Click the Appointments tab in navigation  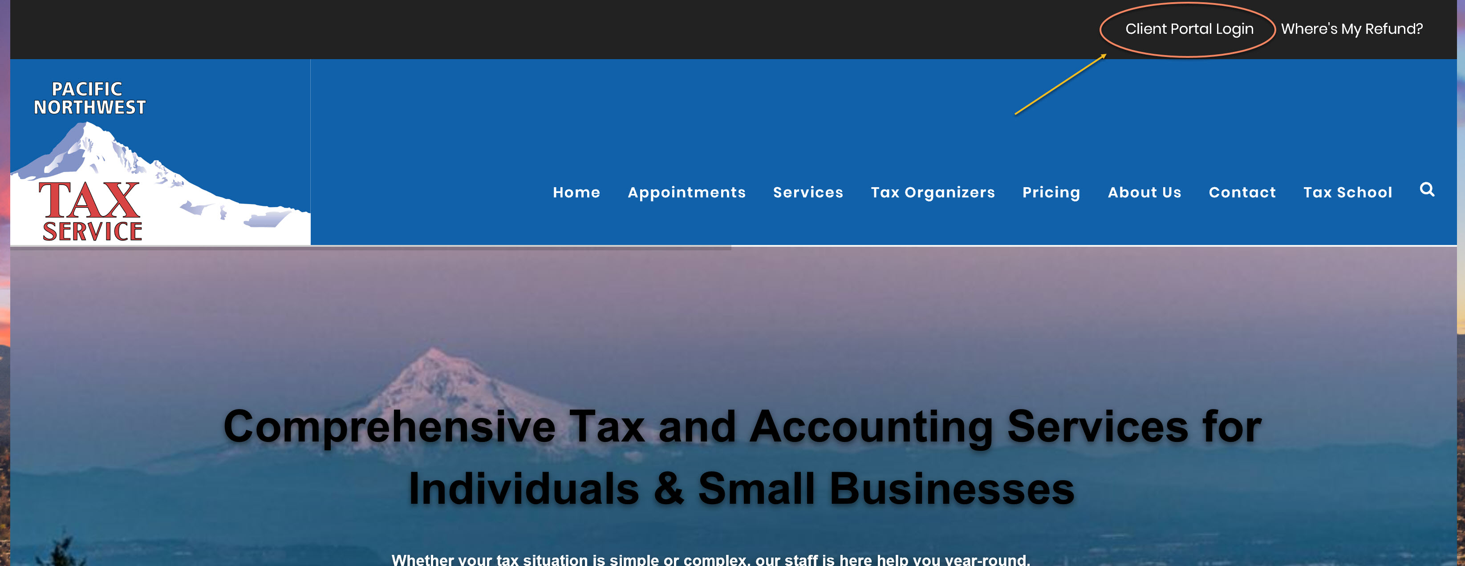pos(686,191)
